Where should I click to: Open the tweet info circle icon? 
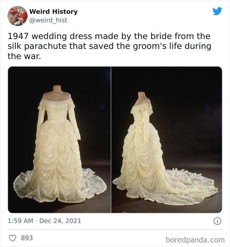pos(218,221)
